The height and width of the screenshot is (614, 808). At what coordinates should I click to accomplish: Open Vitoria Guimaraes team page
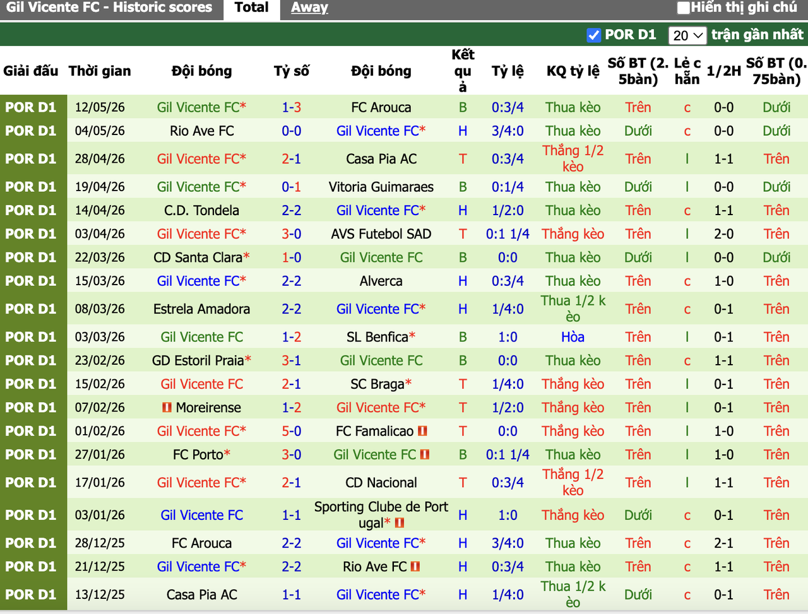click(381, 187)
